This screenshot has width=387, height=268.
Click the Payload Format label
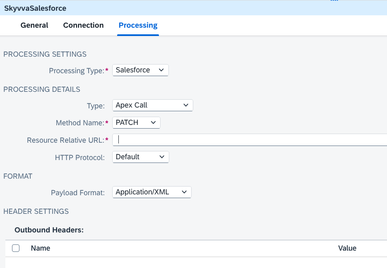pyautogui.click(x=78, y=193)
